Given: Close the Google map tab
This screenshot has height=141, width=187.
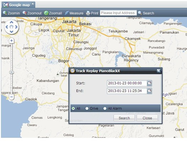Looking at the screenshot, I should 33,4.
